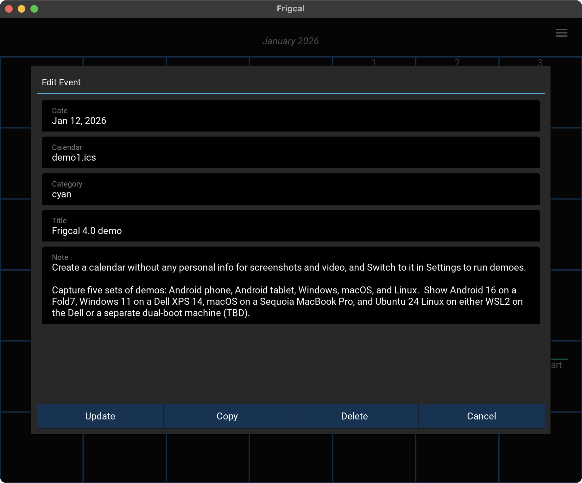The width and height of the screenshot is (582, 483).
Task: Delete the event with the Delete button
Action: pyautogui.click(x=354, y=416)
